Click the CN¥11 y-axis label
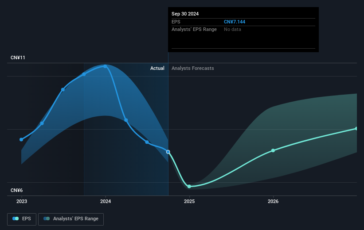The height and width of the screenshot is (230, 364). click(x=18, y=57)
